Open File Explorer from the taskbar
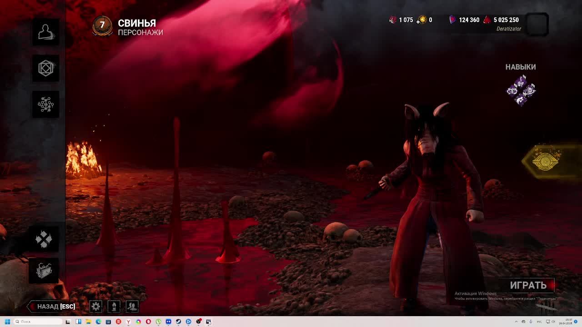This screenshot has width=582, height=327. [x=88, y=322]
